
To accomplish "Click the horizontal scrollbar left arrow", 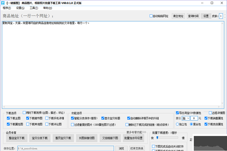I will [x=4, y=107].
